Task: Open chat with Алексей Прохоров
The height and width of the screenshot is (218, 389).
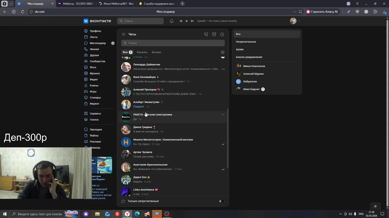Action: pyautogui.click(x=173, y=92)
